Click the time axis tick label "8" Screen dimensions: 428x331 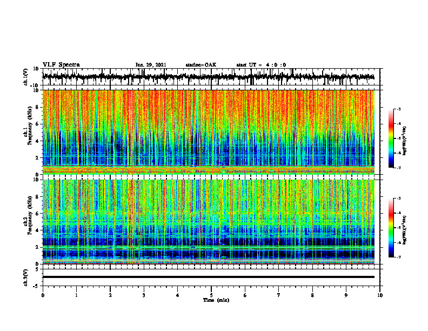pos(312,295)
